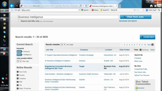
Task: Click the toolbar notification bell icon
Action: [x=144, y=10]
